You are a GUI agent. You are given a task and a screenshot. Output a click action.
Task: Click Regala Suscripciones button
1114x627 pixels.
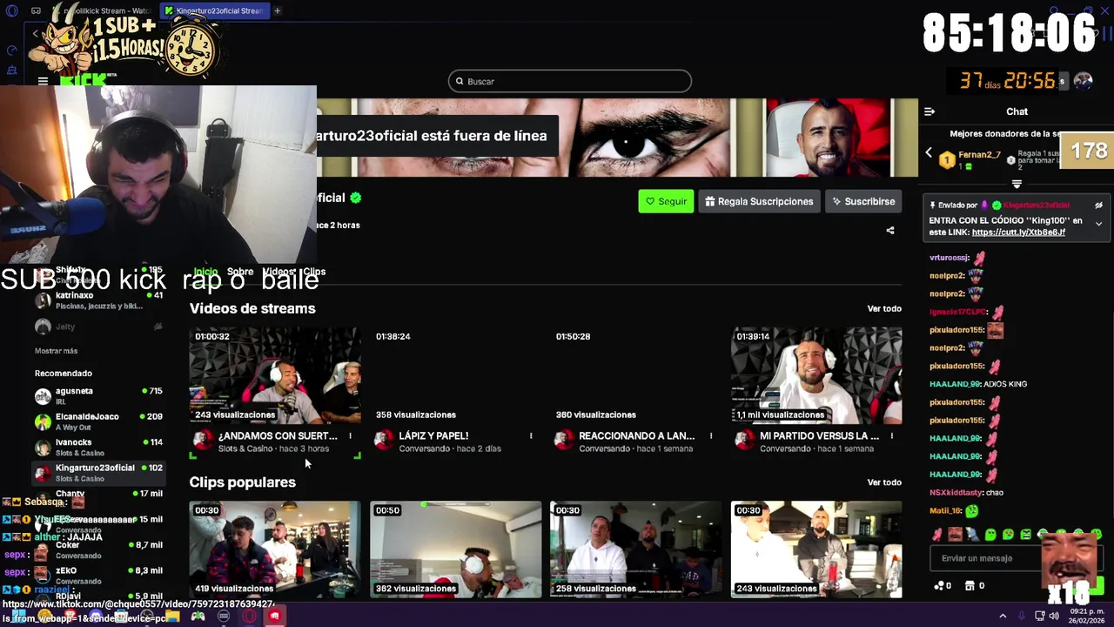tap(760, 201)
